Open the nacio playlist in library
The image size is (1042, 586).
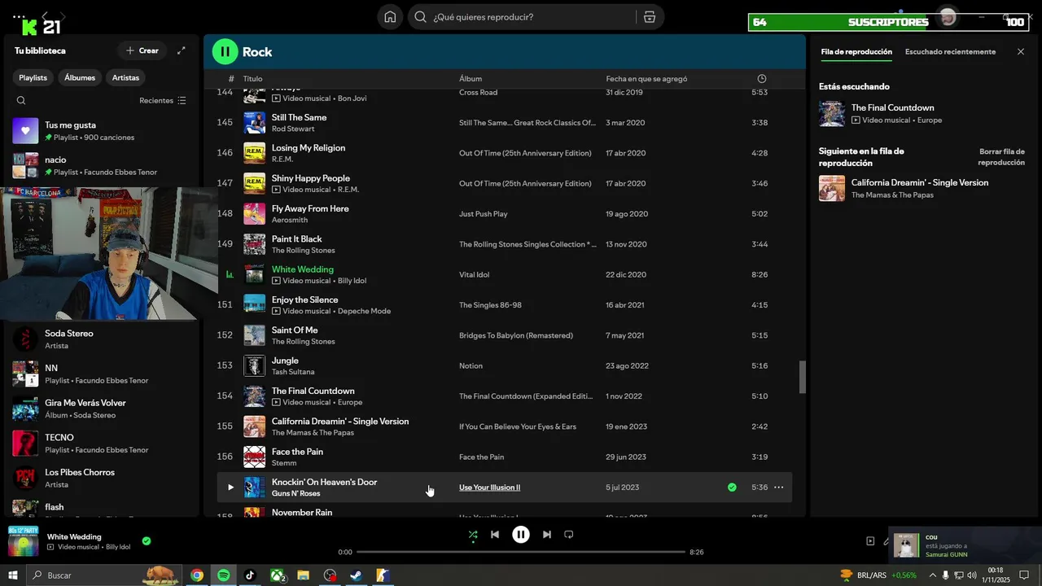[x=102, y=165]
